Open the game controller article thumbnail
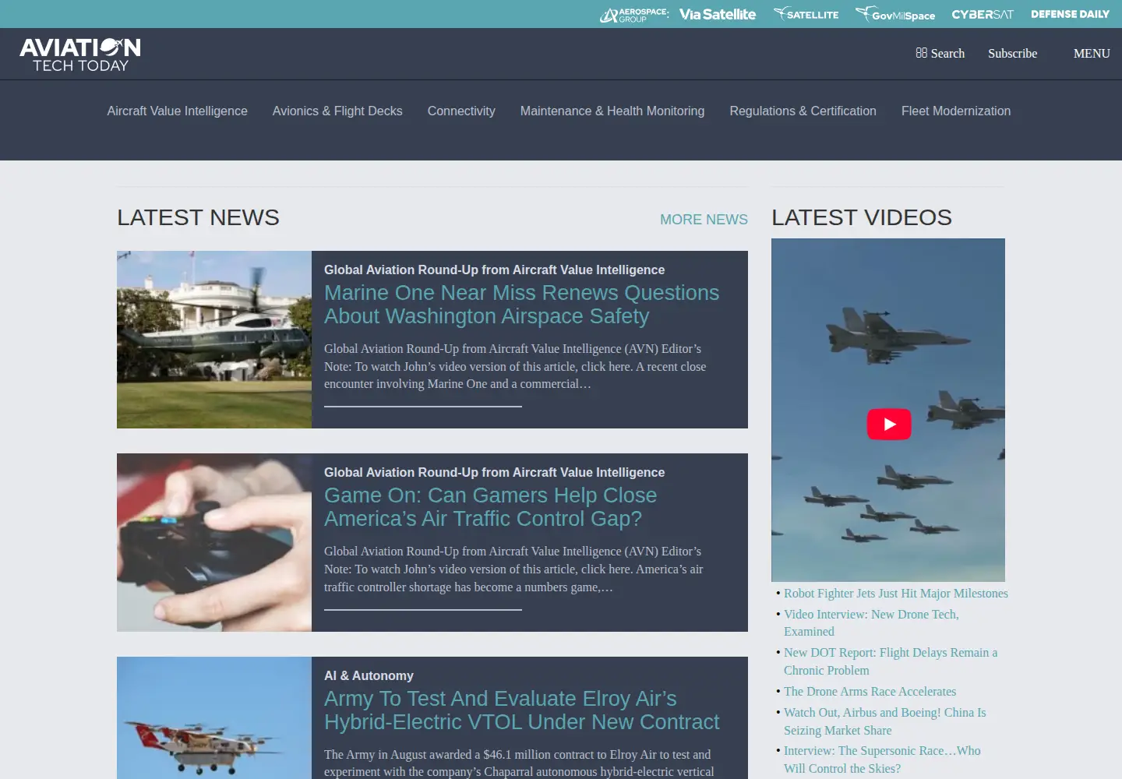Screen dimensions: 1122x779 coord(214,542)
